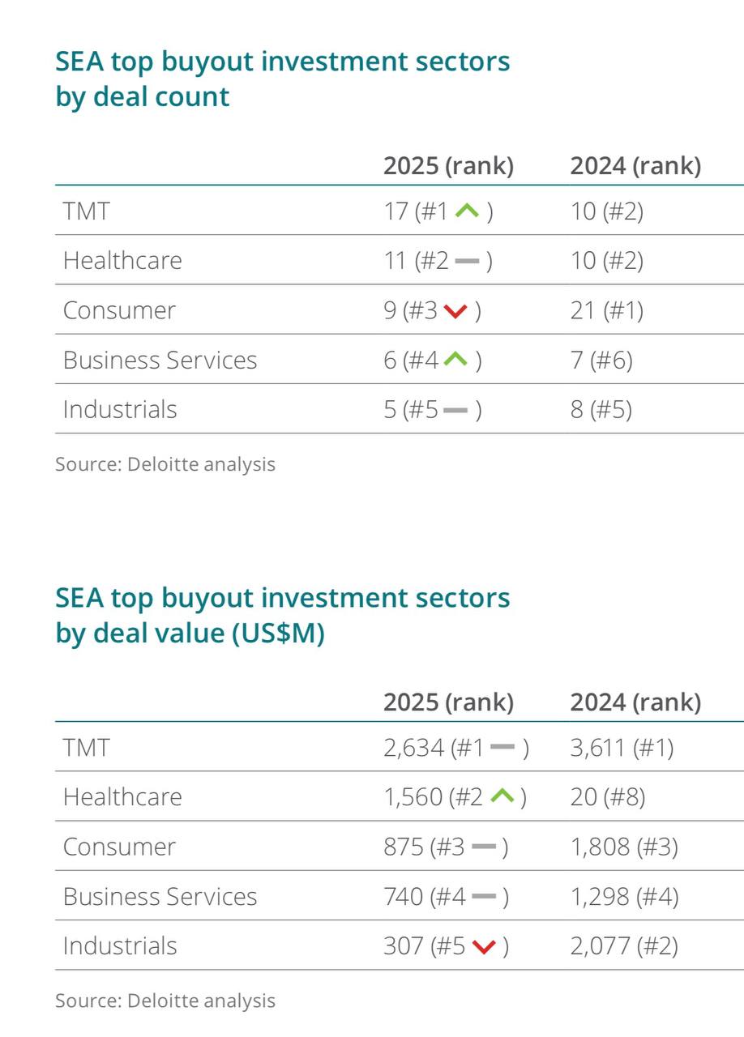Click Business Services label in deal count table
The height and width of the screenshot is (1037, 744).
click(160, 361)
